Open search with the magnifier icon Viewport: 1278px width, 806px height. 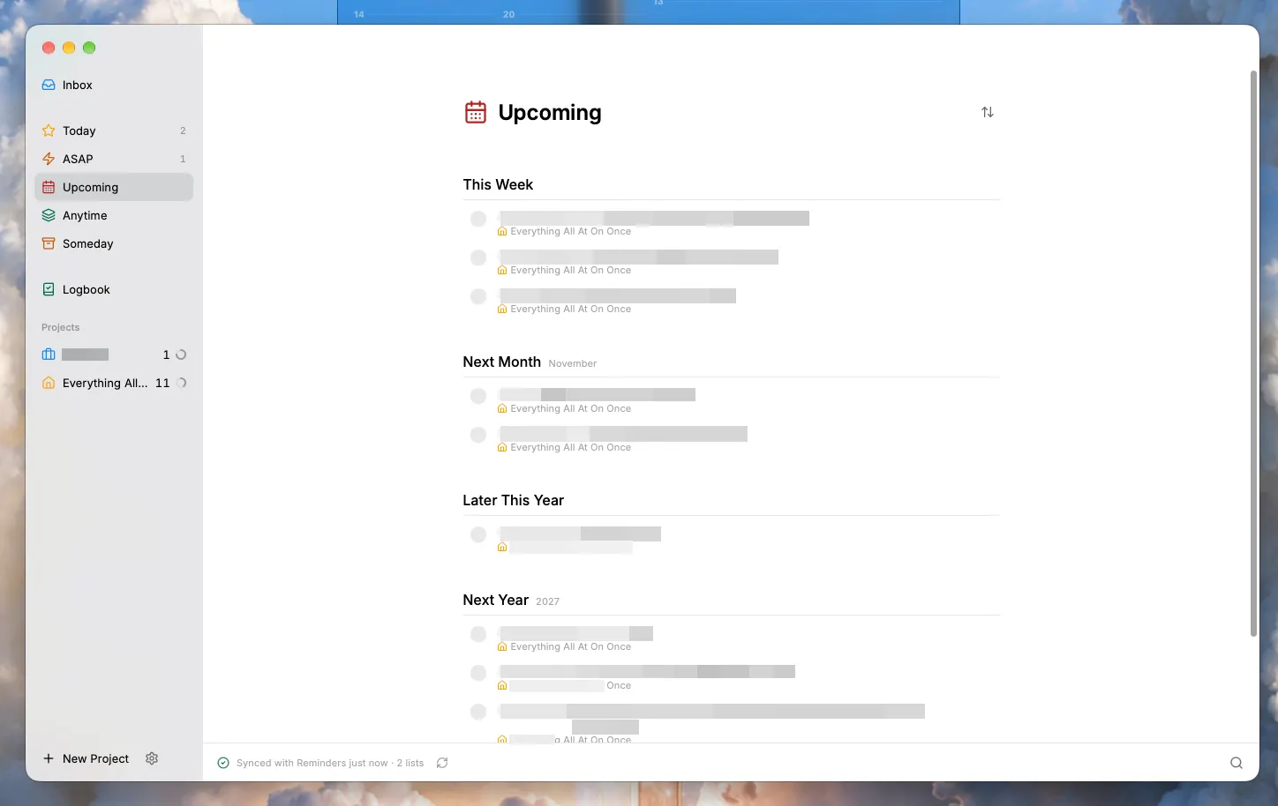1237,763
